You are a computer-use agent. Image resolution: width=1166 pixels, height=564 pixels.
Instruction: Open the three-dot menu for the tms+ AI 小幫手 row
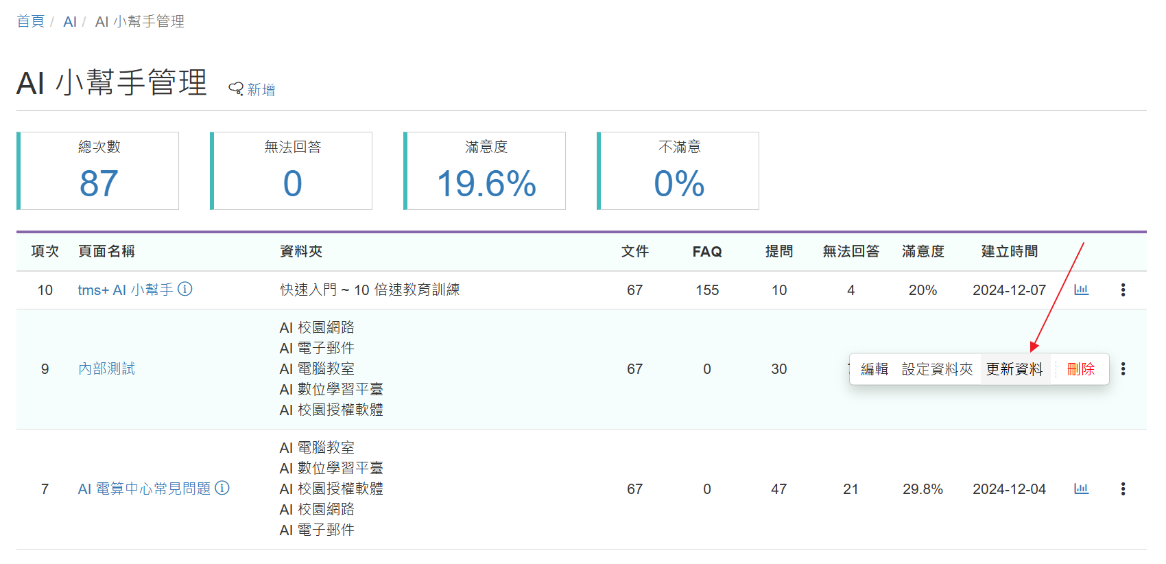tap(1123, 290)
